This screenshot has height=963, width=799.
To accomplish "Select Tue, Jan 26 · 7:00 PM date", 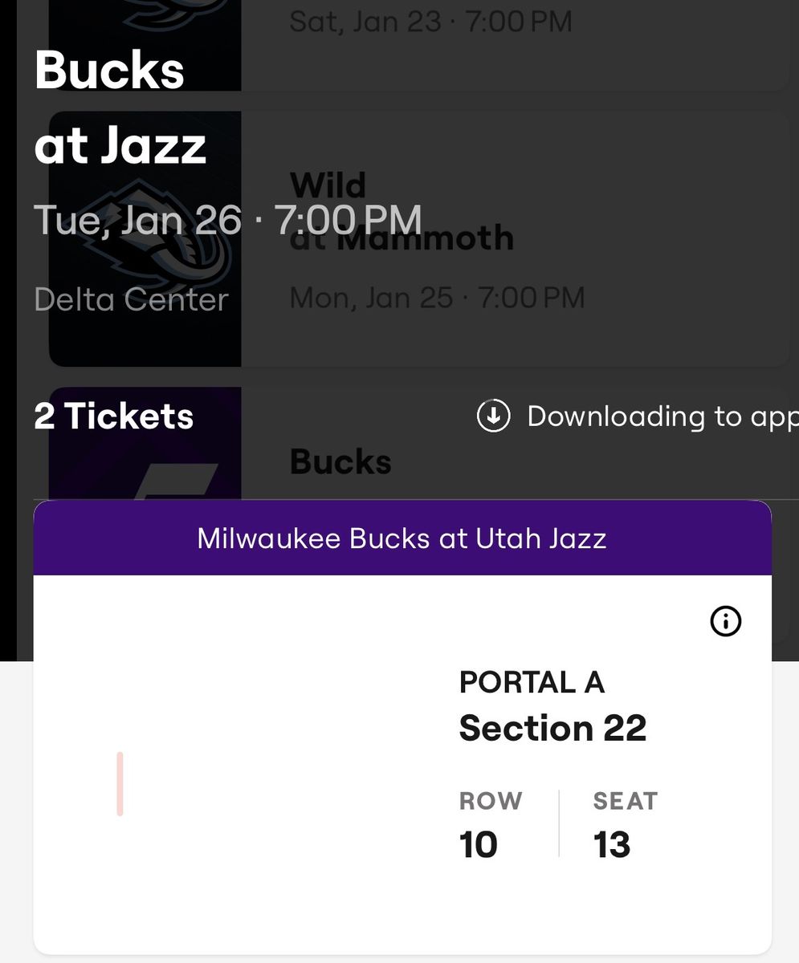I will pos(227,220).
